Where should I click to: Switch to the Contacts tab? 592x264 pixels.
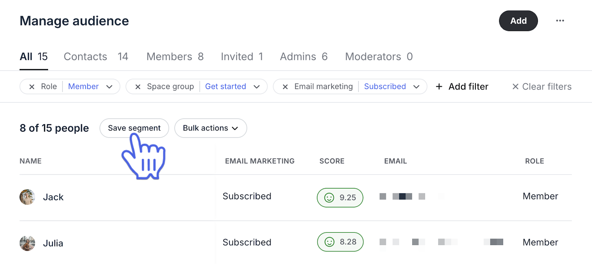click(x=96, y=57)
